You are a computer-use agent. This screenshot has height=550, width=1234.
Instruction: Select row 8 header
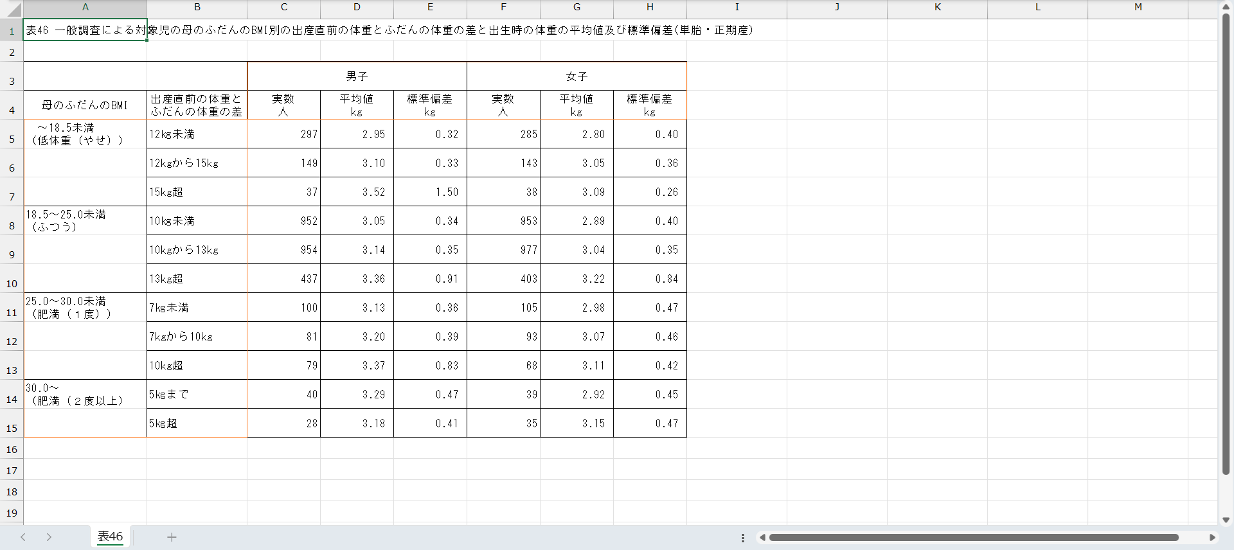12,226
